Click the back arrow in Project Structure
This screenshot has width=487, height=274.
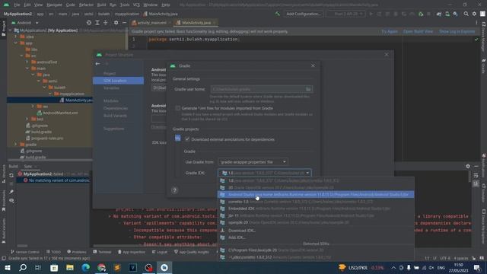coord(98,64)
